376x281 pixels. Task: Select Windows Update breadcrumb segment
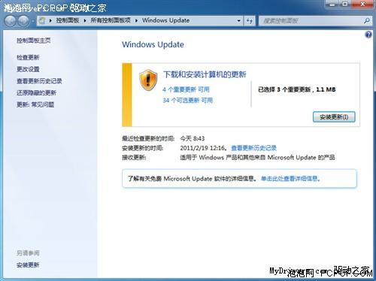pyautogui.click(x=165, y=20)
